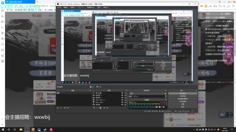Open the 属性 properties button above Scenes
This screenshot has height=132, width=236.
click(92, 87)
